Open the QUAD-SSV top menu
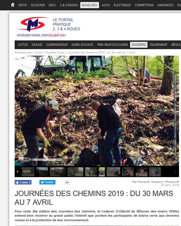The height and width of the screenshot is (226, 181). 90,5
